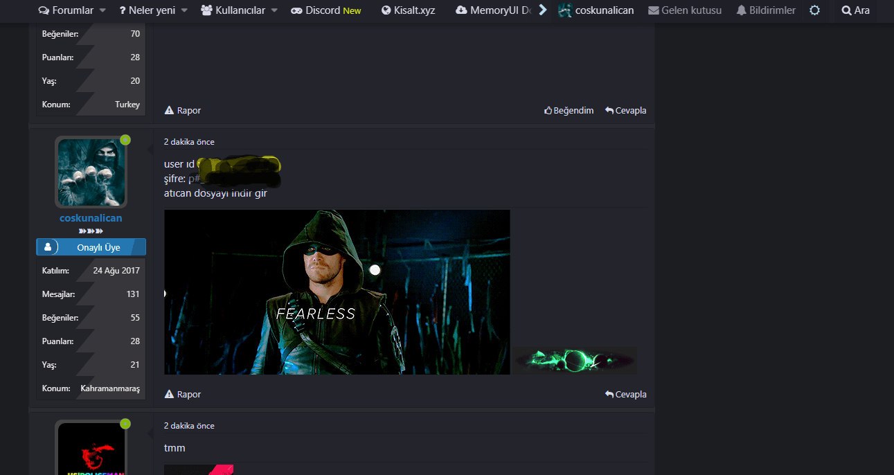Open the '2 dakika önce' timestamp above 'tmm'
This screenshot has width=894, height=475.
coord(189,426)
